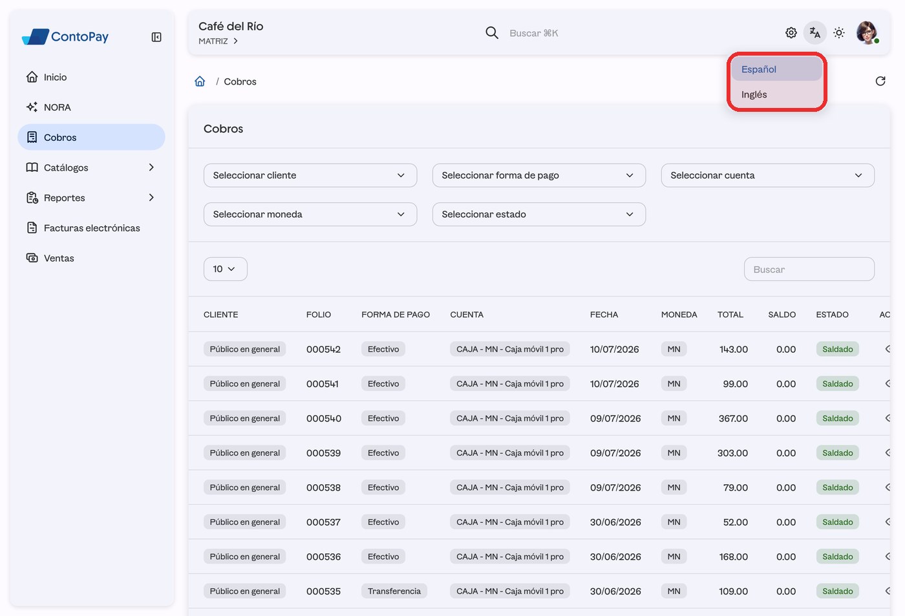
Task: Expand Catálogos submenu
Action: click(92, 167)
